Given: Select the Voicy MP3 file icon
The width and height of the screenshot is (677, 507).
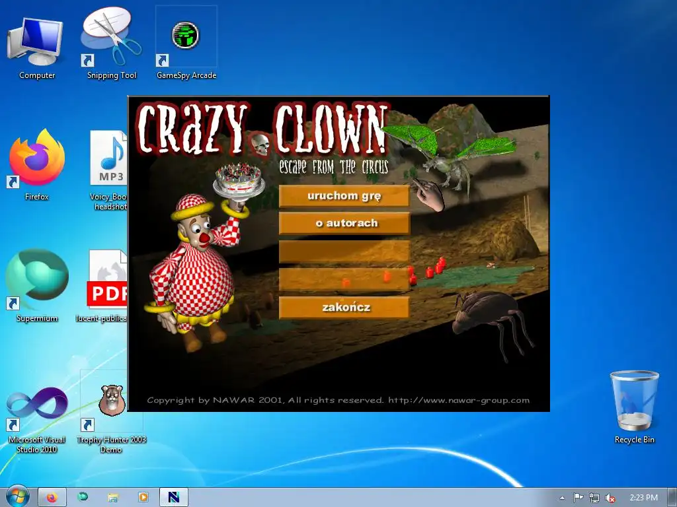Looking at the screenshot, I should [109, 170].
